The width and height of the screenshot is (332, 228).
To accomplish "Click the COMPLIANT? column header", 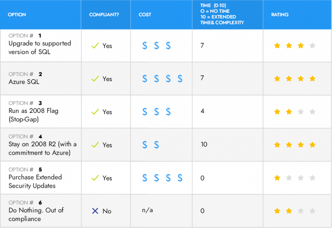I will click(x=104, y=15).
